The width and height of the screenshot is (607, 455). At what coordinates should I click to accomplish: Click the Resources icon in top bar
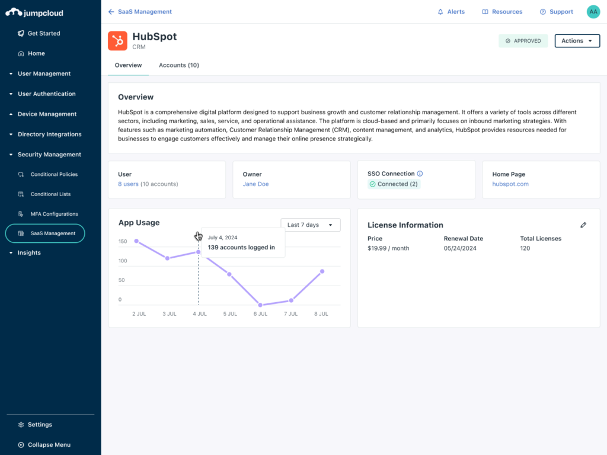(502, 11)
